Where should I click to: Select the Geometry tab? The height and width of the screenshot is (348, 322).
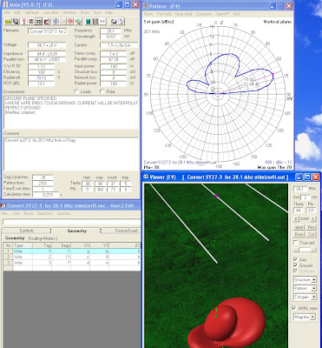(x=76, y=231)
